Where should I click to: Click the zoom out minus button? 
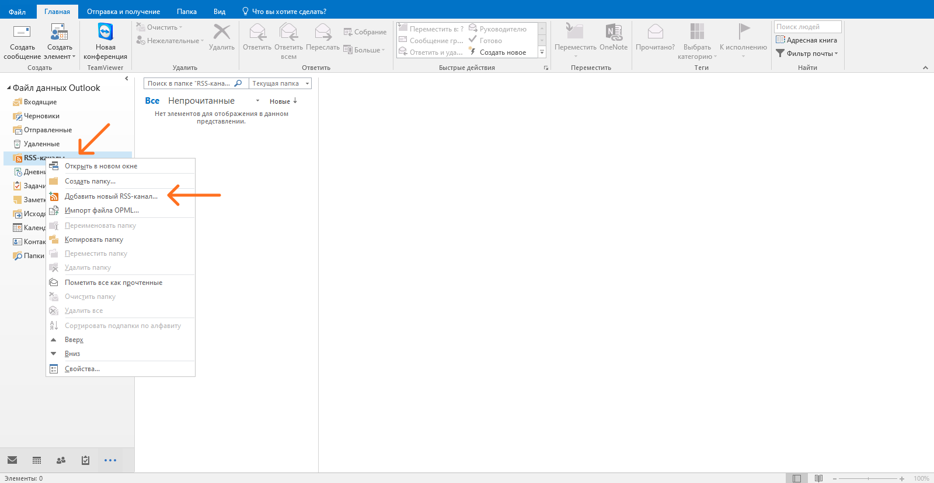(835, 478)
